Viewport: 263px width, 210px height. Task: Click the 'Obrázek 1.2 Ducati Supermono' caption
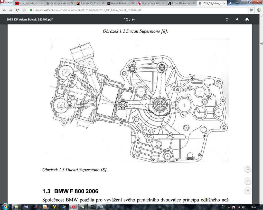coord(135,31)
